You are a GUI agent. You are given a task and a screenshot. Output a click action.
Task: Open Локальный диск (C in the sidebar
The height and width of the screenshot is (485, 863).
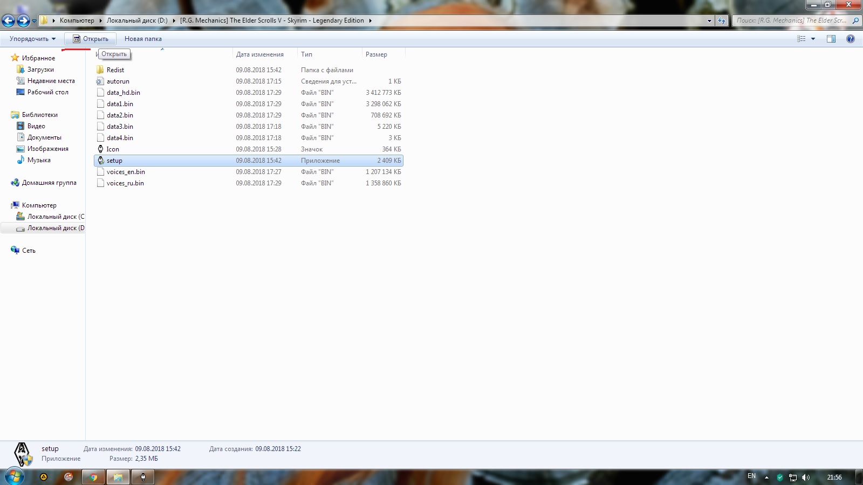click(x=56, y=217)
